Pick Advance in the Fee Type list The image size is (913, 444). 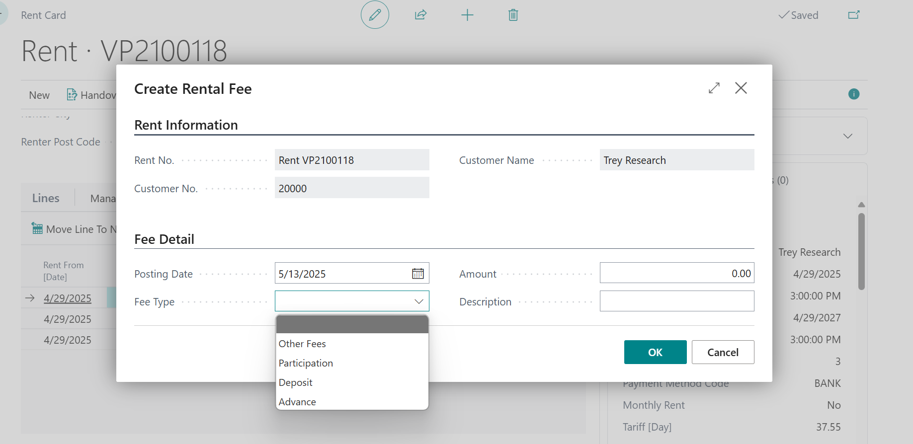[x=297, y=402]
